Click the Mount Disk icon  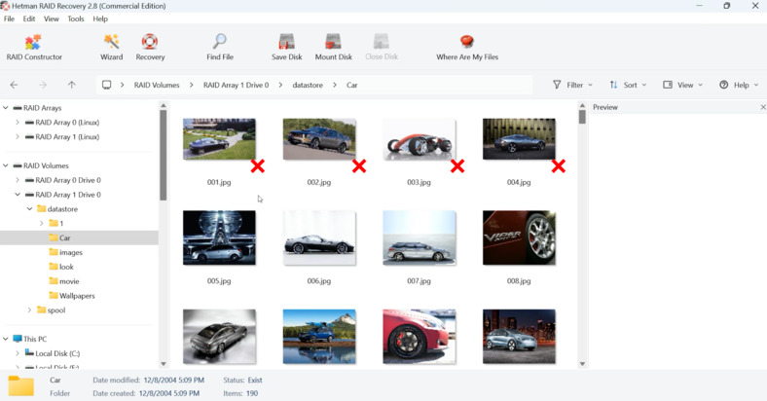(333, 42)
